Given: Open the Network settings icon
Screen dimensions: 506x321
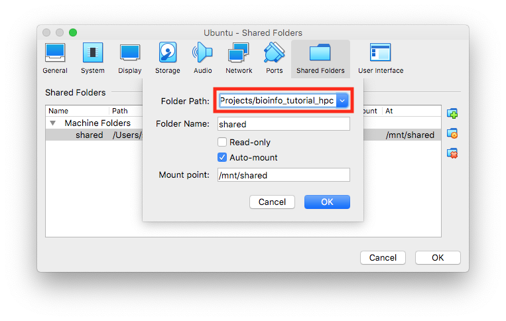Looking at the screenshot, I should [x=239, y=52].
